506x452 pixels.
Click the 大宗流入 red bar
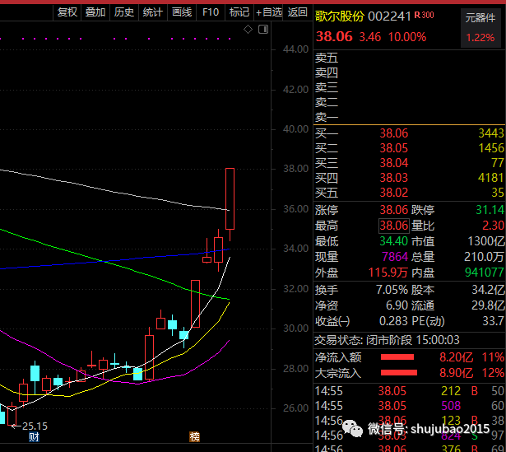pos(397,373)
